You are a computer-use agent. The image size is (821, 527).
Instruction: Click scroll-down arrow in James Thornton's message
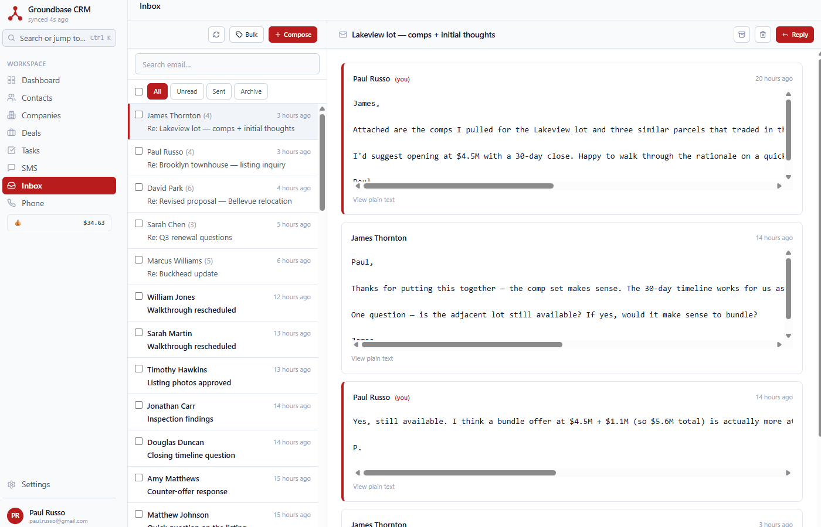(x=788, y=336)
